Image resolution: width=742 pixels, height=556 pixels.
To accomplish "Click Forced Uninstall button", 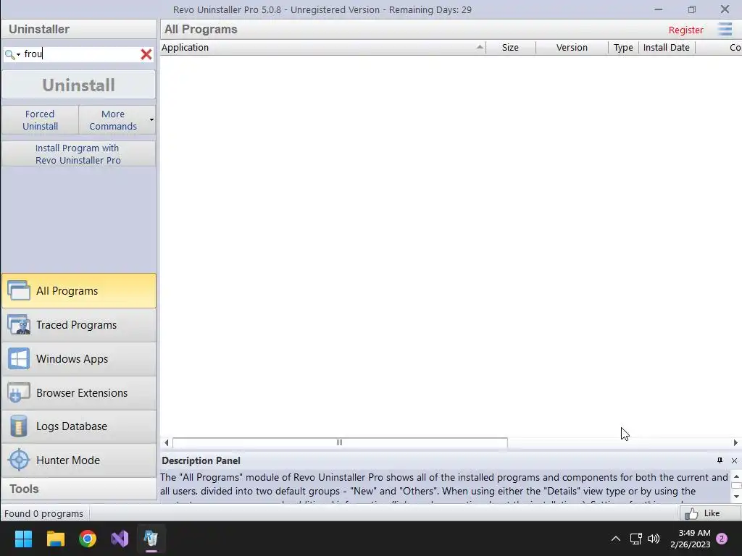I will [x=41, y=120].
